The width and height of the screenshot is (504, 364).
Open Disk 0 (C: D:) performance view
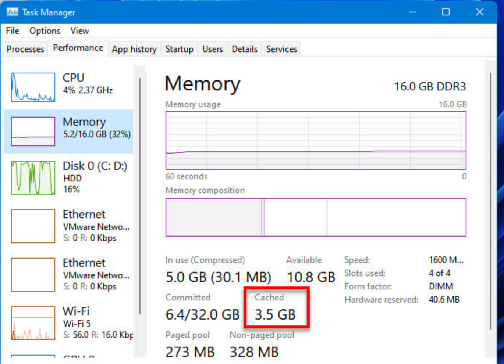click(68, 177)
